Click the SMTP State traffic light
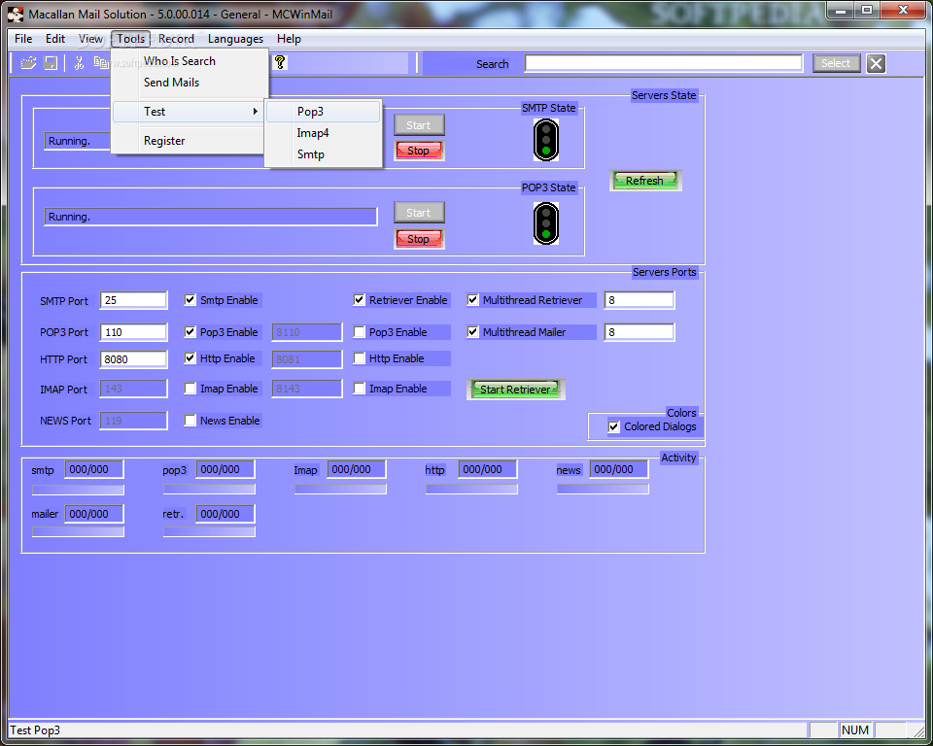 click(x=545, y=140)
